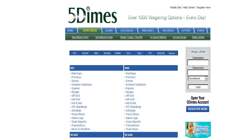The image size is (252, 138).
Task: Select NCAAB in the sports bar
Action: (107, 53)
